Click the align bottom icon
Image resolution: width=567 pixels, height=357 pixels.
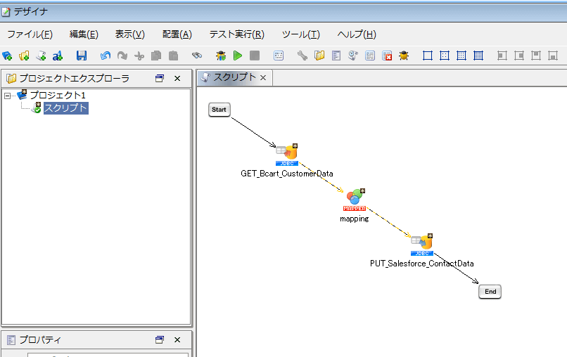click(553, 56)
